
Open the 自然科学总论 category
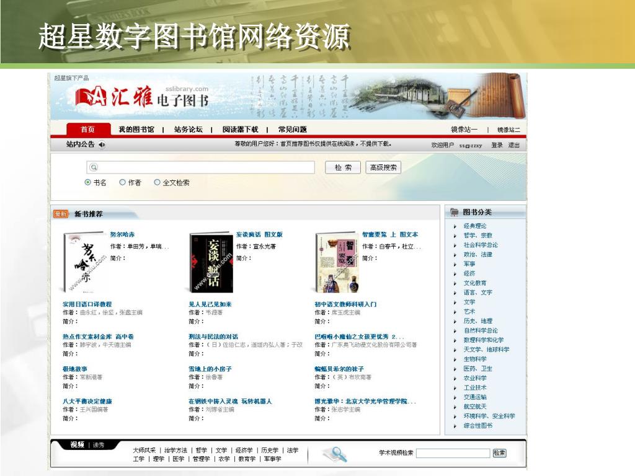[481, 331]
